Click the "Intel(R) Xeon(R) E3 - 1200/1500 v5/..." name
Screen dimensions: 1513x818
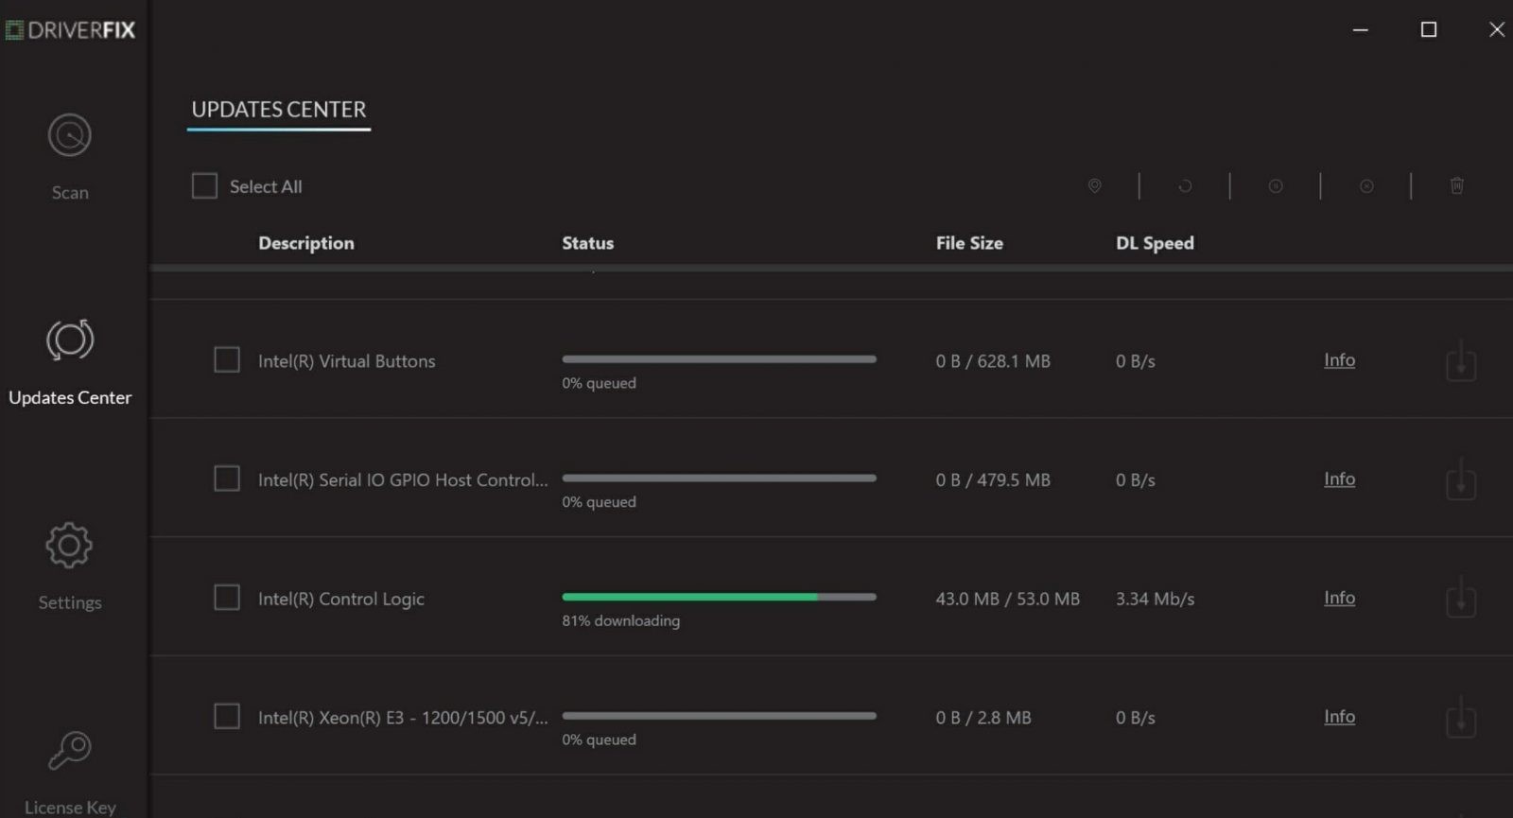point(403,718)
